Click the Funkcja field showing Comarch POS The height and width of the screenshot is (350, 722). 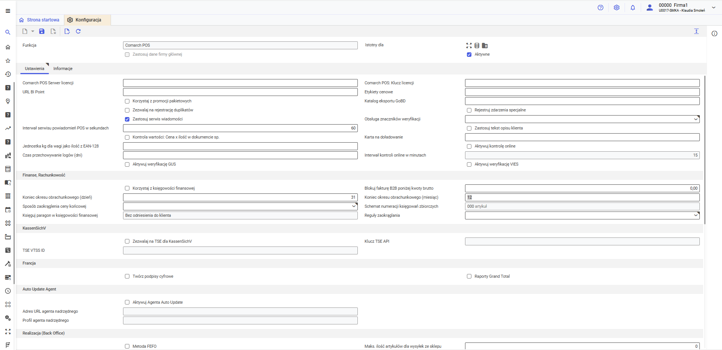coord(240,46)
